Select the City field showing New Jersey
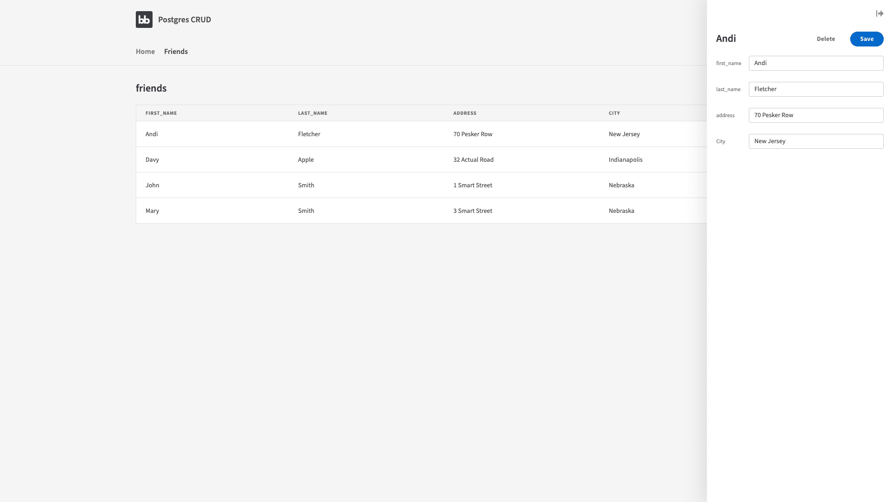This screenshot has width=893, height=502. (816, 141)
